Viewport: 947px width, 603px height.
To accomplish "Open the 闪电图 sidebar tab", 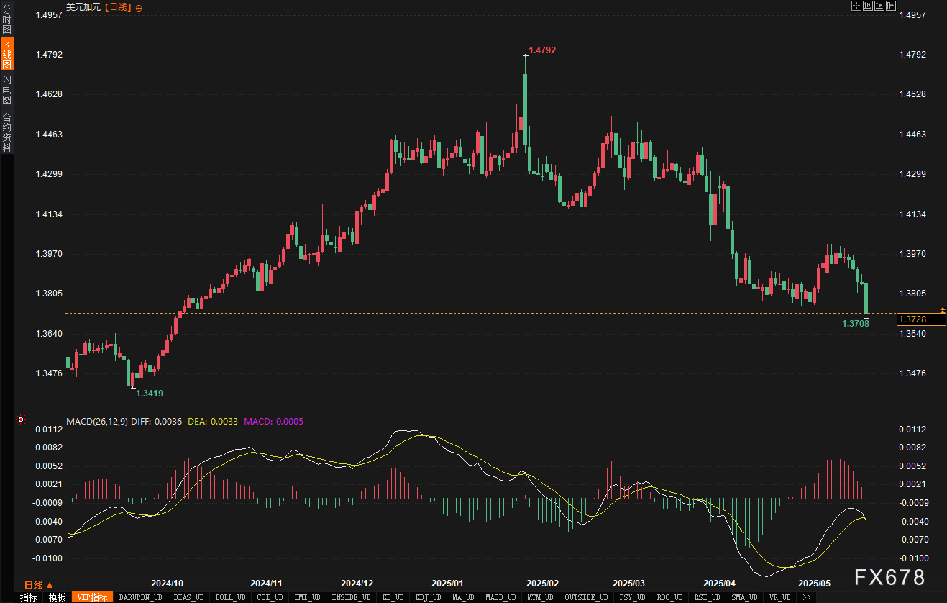I will click(6, 89).
